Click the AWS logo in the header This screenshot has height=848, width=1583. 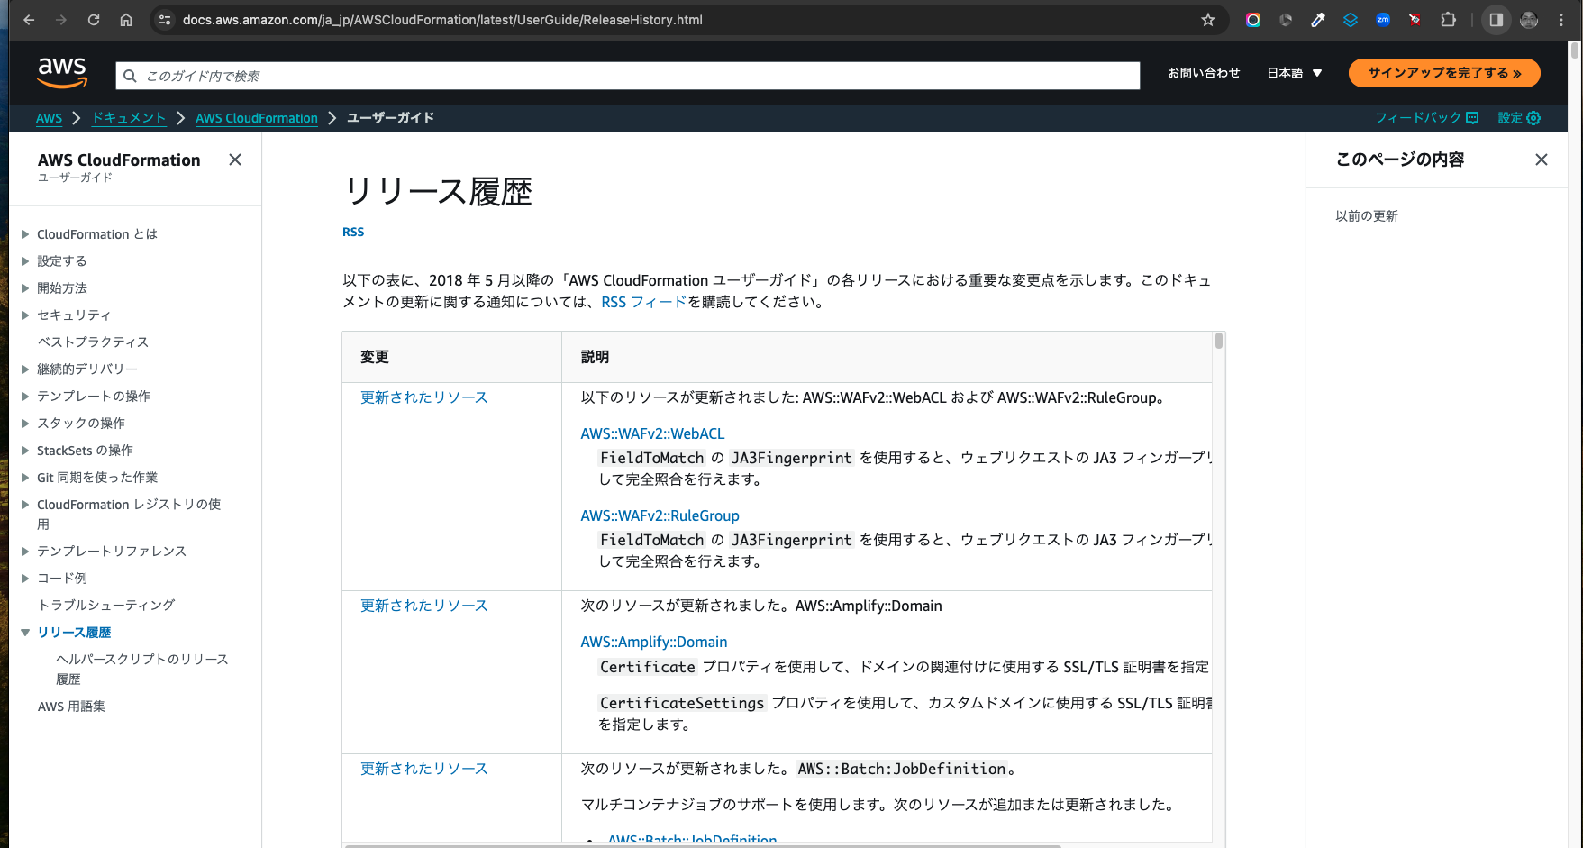pyautogui.click(x=62, y=73)
